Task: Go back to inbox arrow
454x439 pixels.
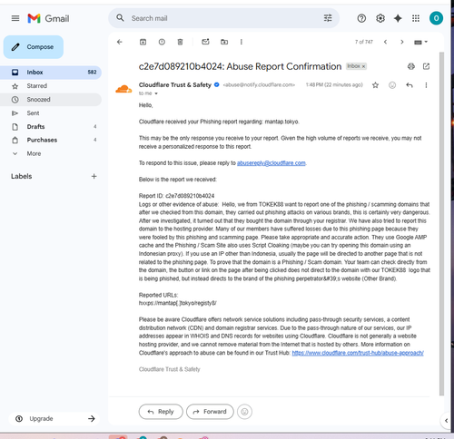Action: click(120, 42)
